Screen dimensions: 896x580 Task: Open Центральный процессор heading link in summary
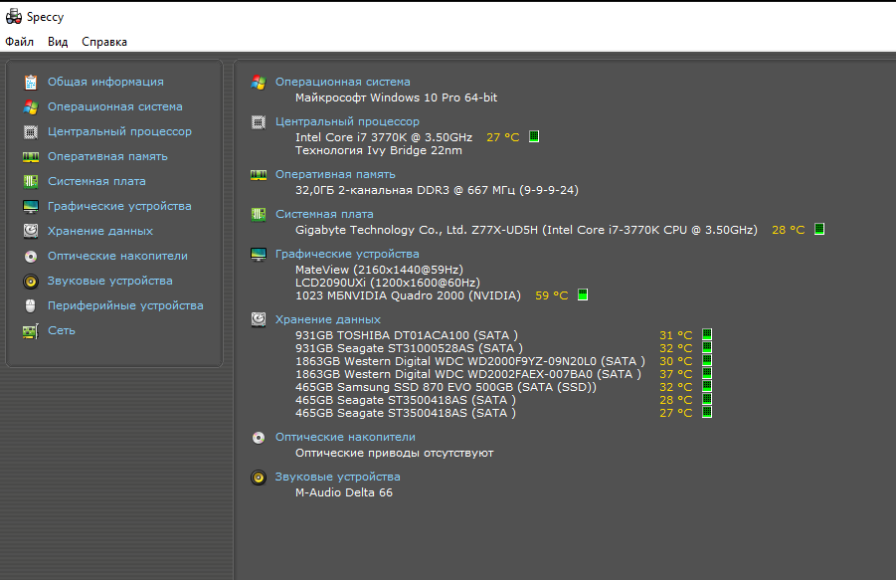tap(347, 121)
